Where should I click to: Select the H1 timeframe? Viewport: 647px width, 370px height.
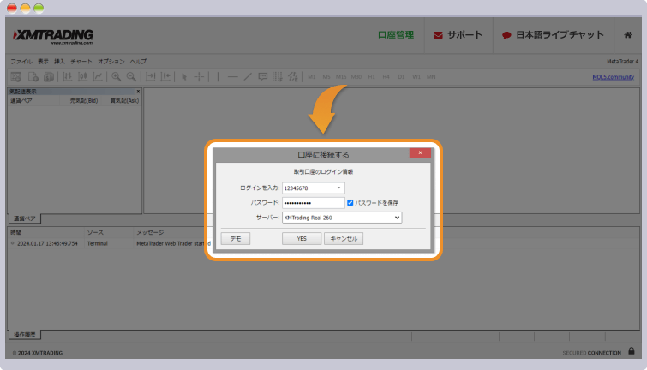point(371,77)
